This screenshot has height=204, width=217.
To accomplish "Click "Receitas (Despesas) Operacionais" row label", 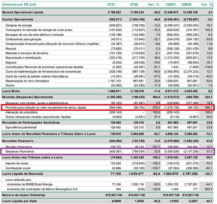I will (x=28, y=97).
